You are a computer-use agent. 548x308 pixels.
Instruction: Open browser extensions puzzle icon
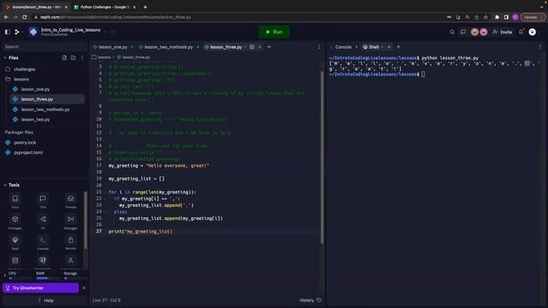[497, 17]
